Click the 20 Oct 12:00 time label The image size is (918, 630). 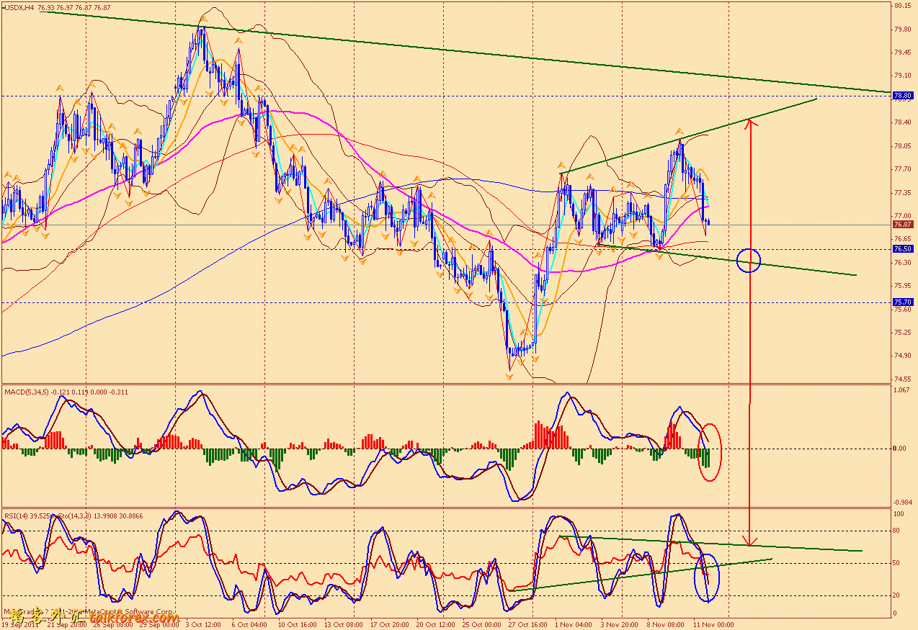(x=434, y=625)
